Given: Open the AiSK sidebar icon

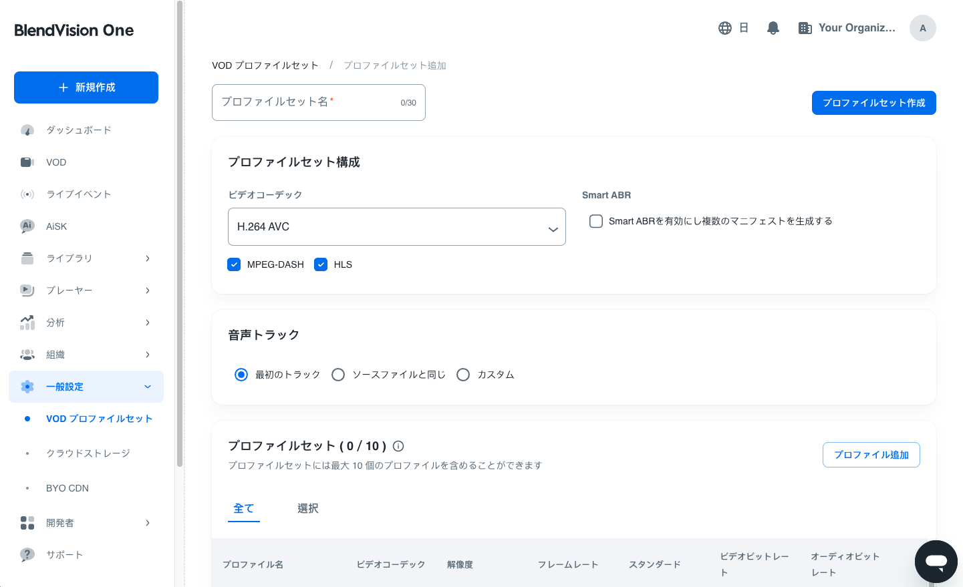Looking at the screenshot, I should 27,226.
